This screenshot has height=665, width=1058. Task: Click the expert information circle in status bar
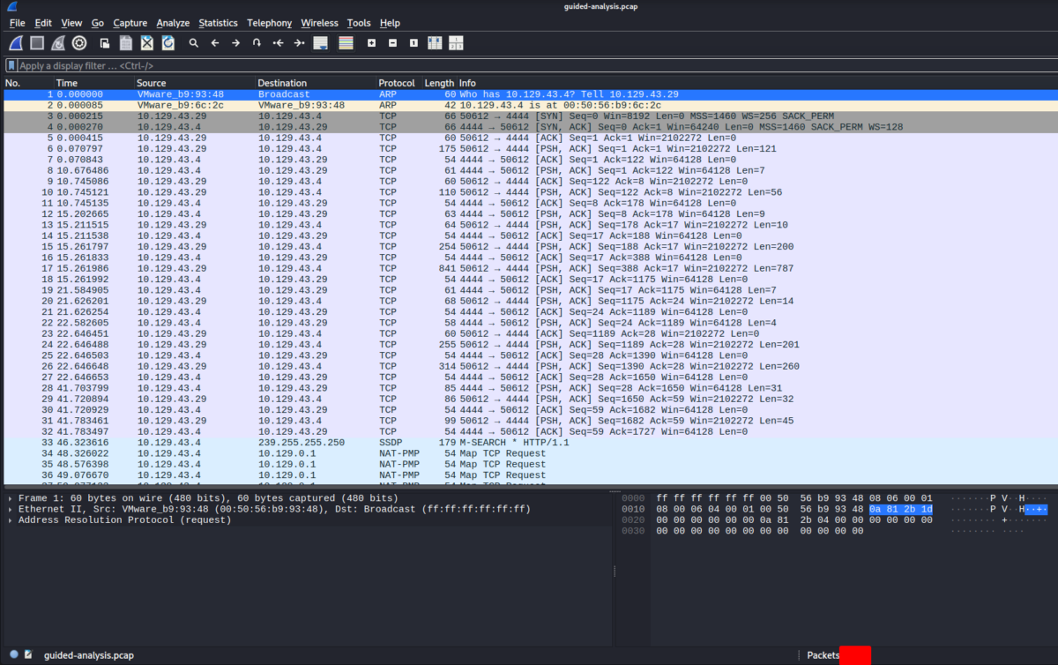13,654
